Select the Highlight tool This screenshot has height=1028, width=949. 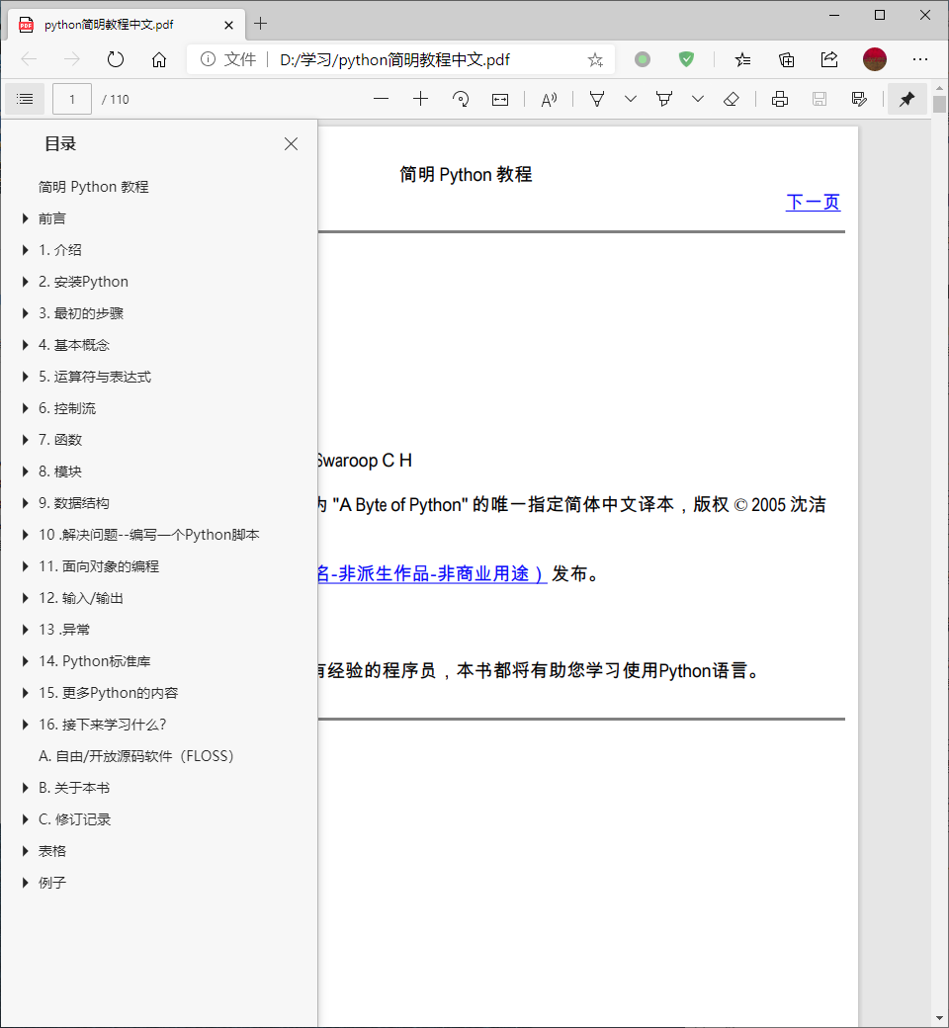click(664, 99)
